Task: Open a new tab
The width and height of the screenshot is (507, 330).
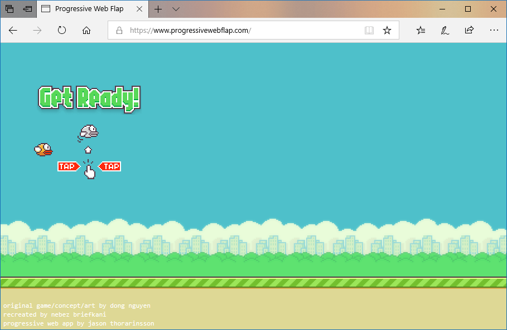Action: click(158, 9)
